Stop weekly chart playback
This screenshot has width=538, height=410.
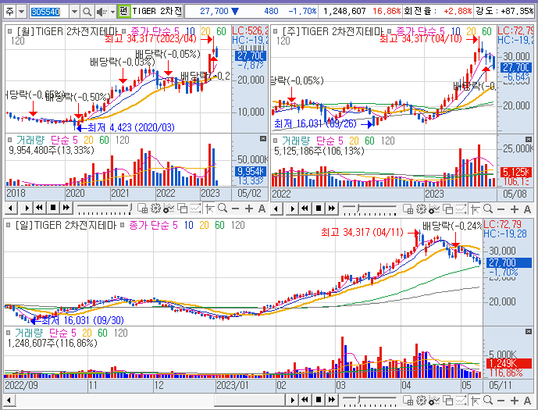pyautogui.click(x=319, y=209)
